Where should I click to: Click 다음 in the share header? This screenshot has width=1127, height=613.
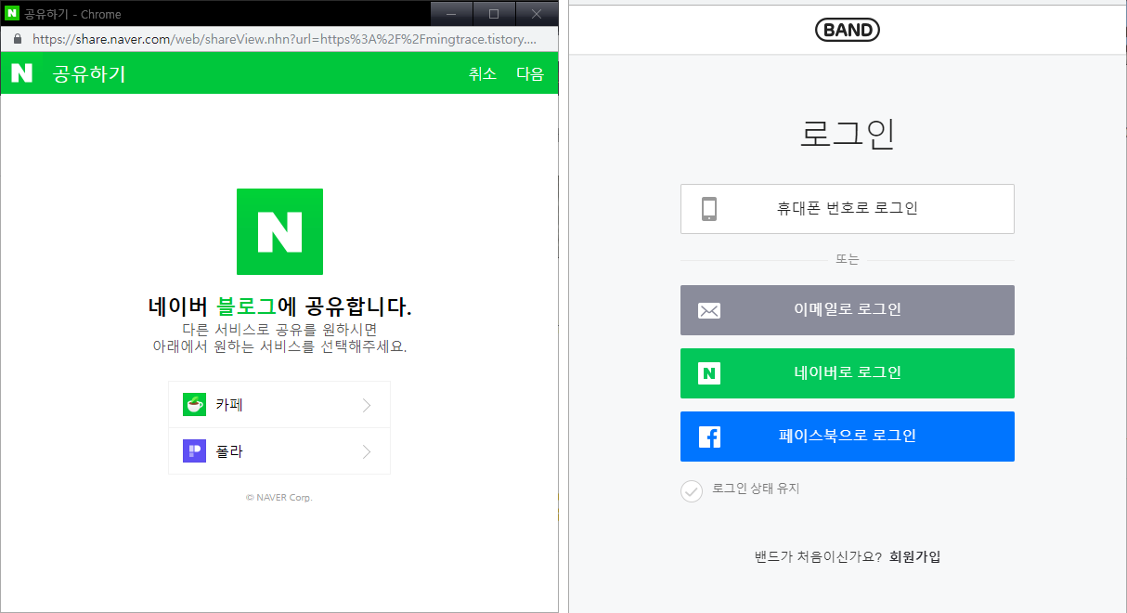(x=530, y=74)
